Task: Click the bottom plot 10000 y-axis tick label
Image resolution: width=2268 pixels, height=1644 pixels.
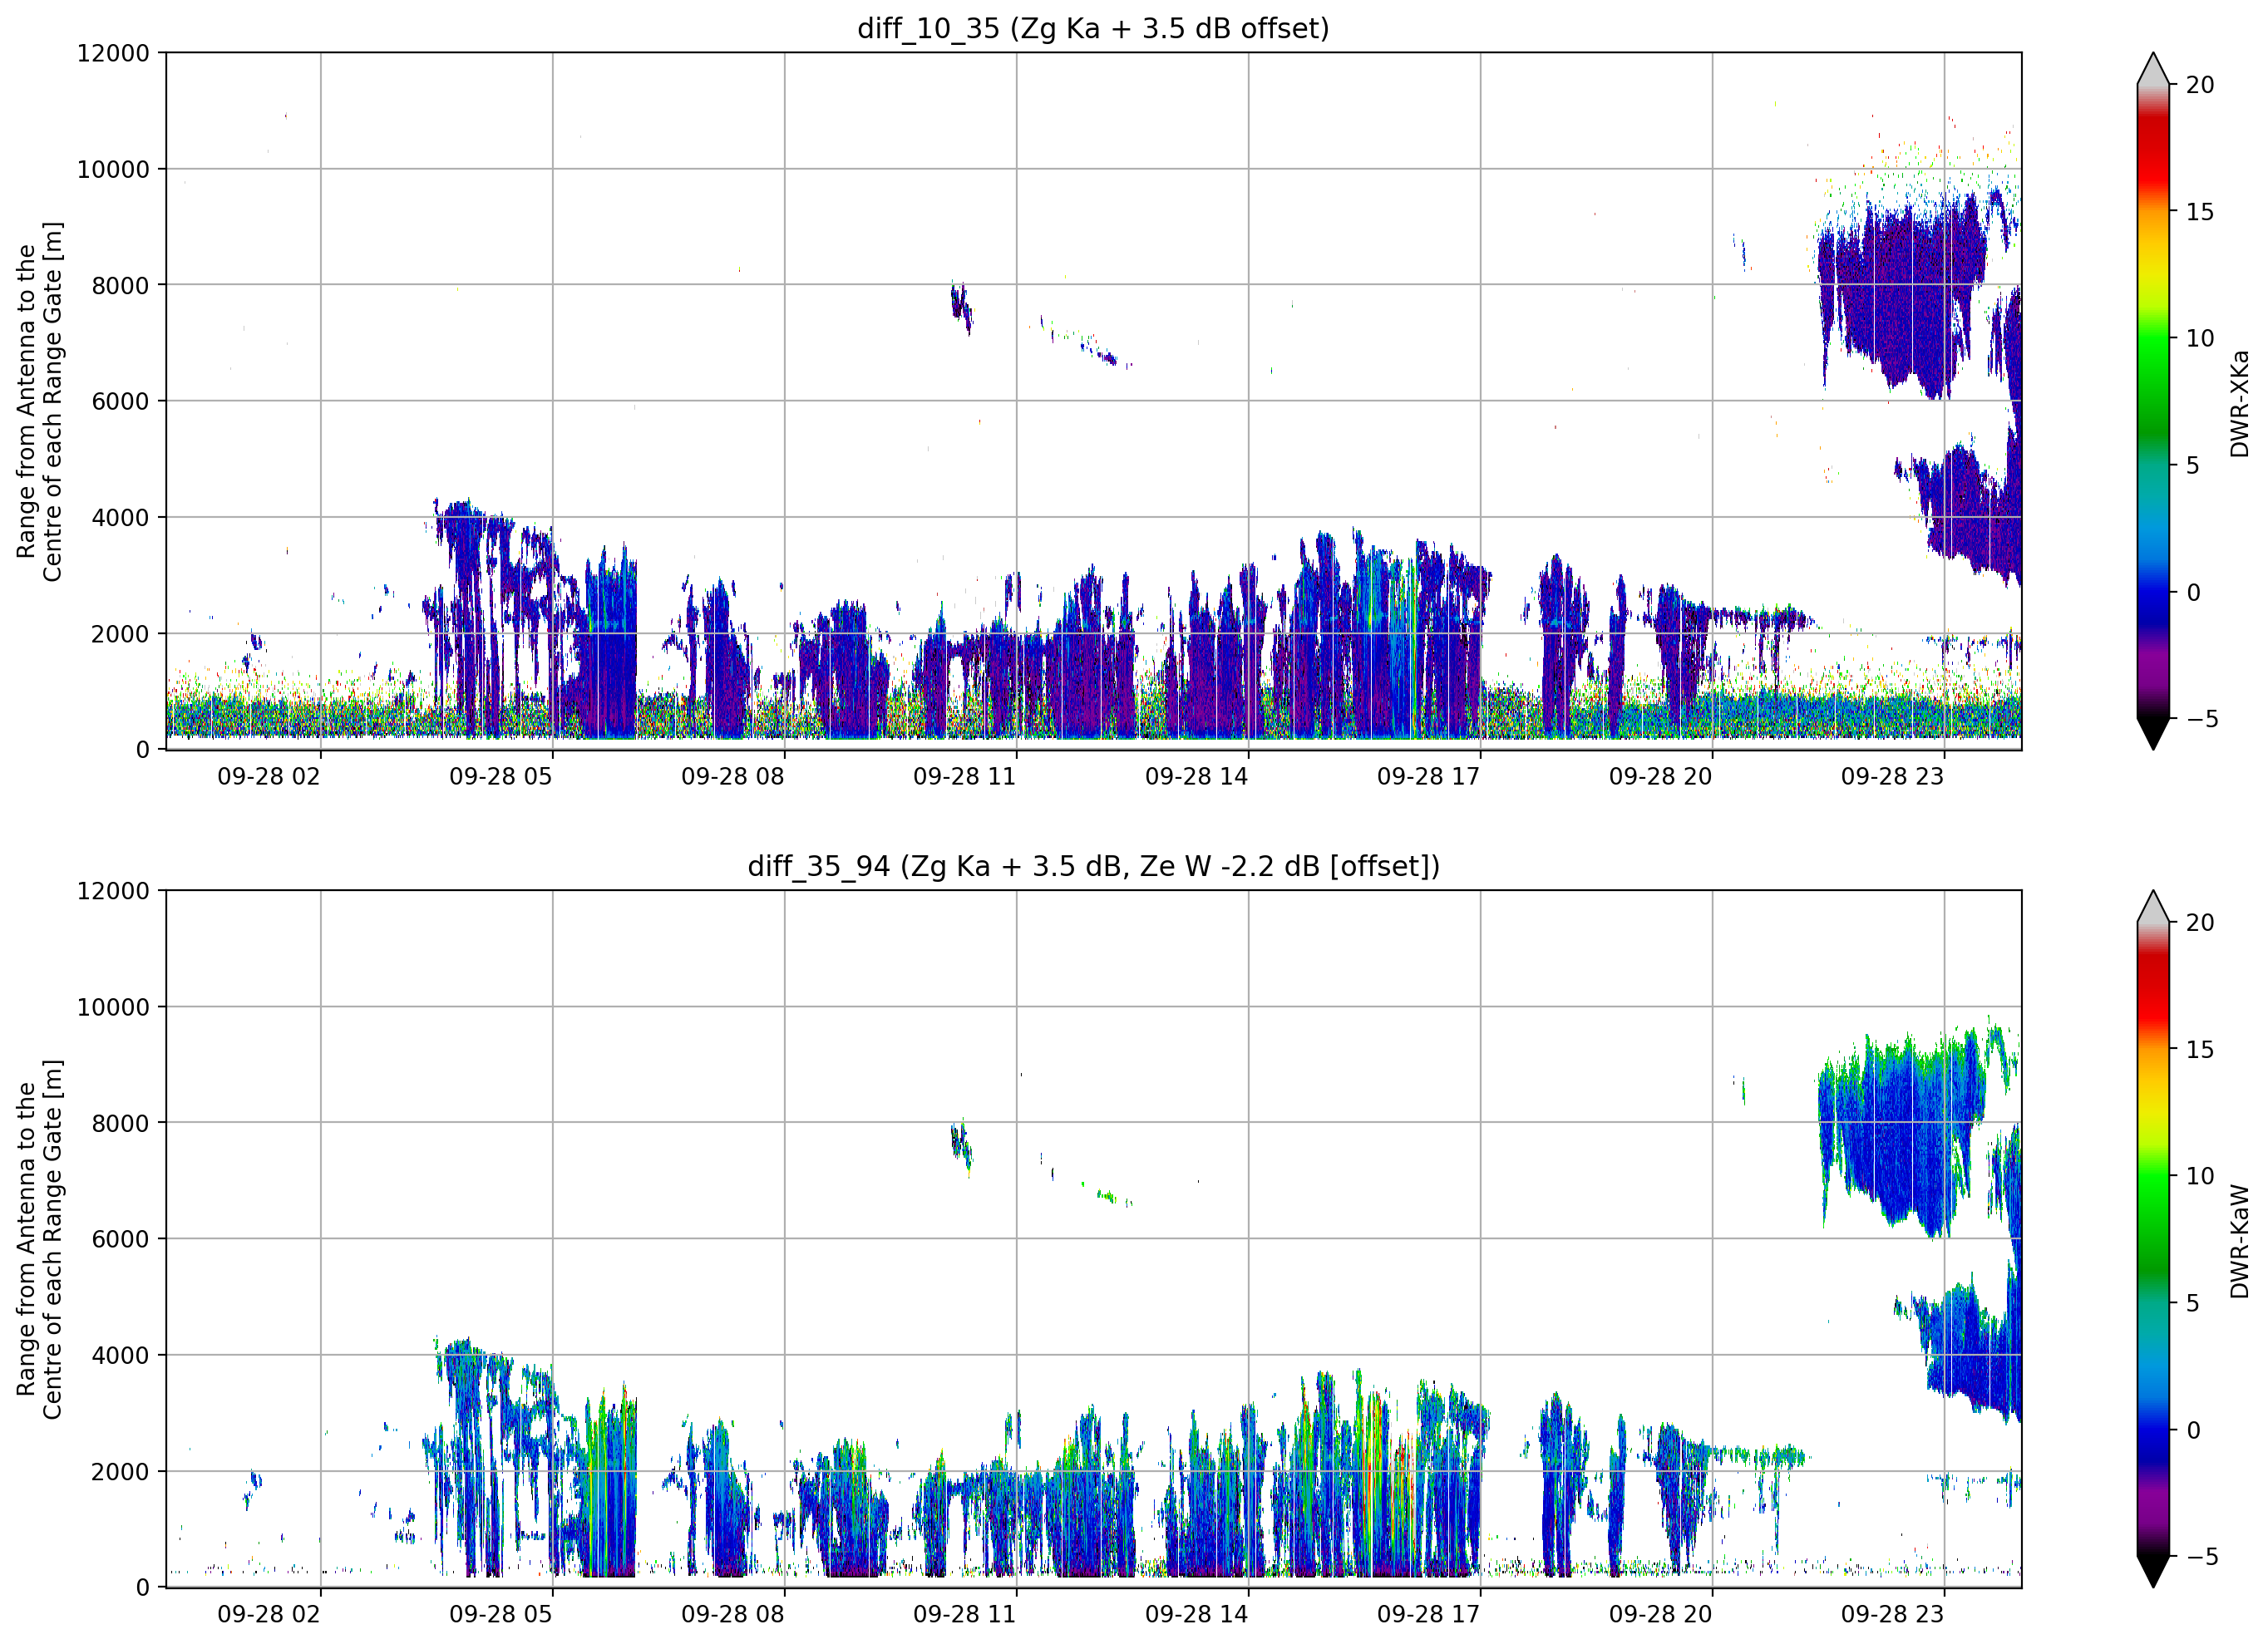Action: [x=113, y=1007]
